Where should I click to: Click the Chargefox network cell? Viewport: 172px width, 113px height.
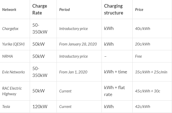coord(10,29)
